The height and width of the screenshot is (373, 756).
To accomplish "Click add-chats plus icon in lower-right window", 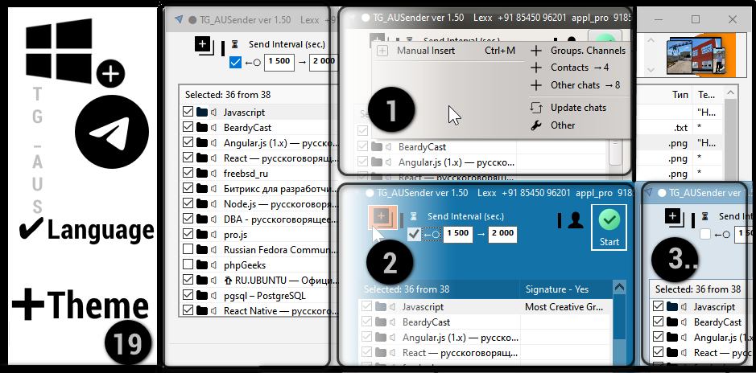I will coord(674,217).
